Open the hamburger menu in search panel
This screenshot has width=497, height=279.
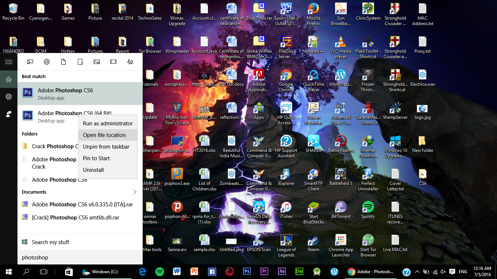(9, 62)
